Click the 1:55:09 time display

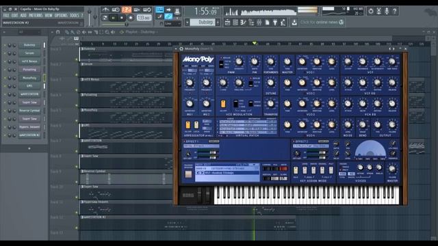pyautogui.click(x=205, y=12)
